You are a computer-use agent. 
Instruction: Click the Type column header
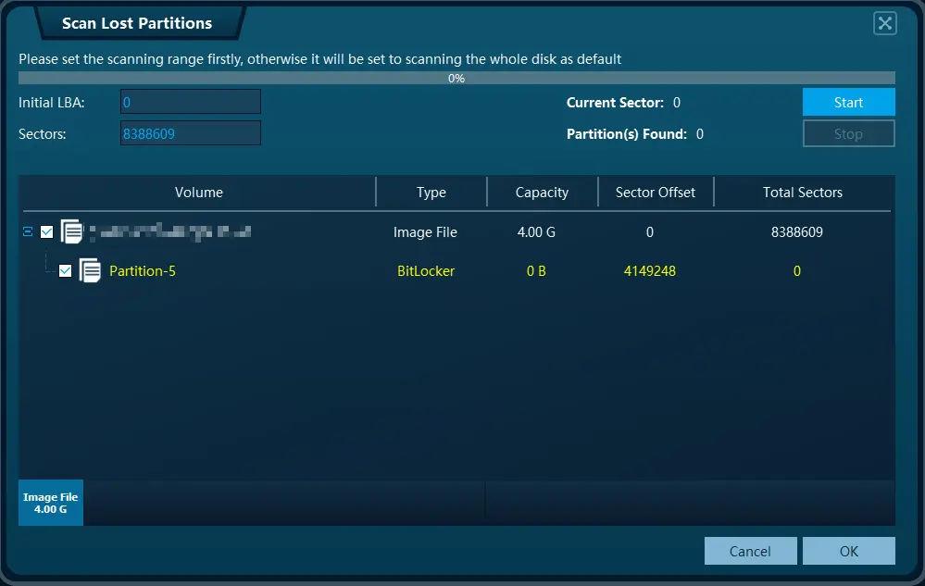431,192
